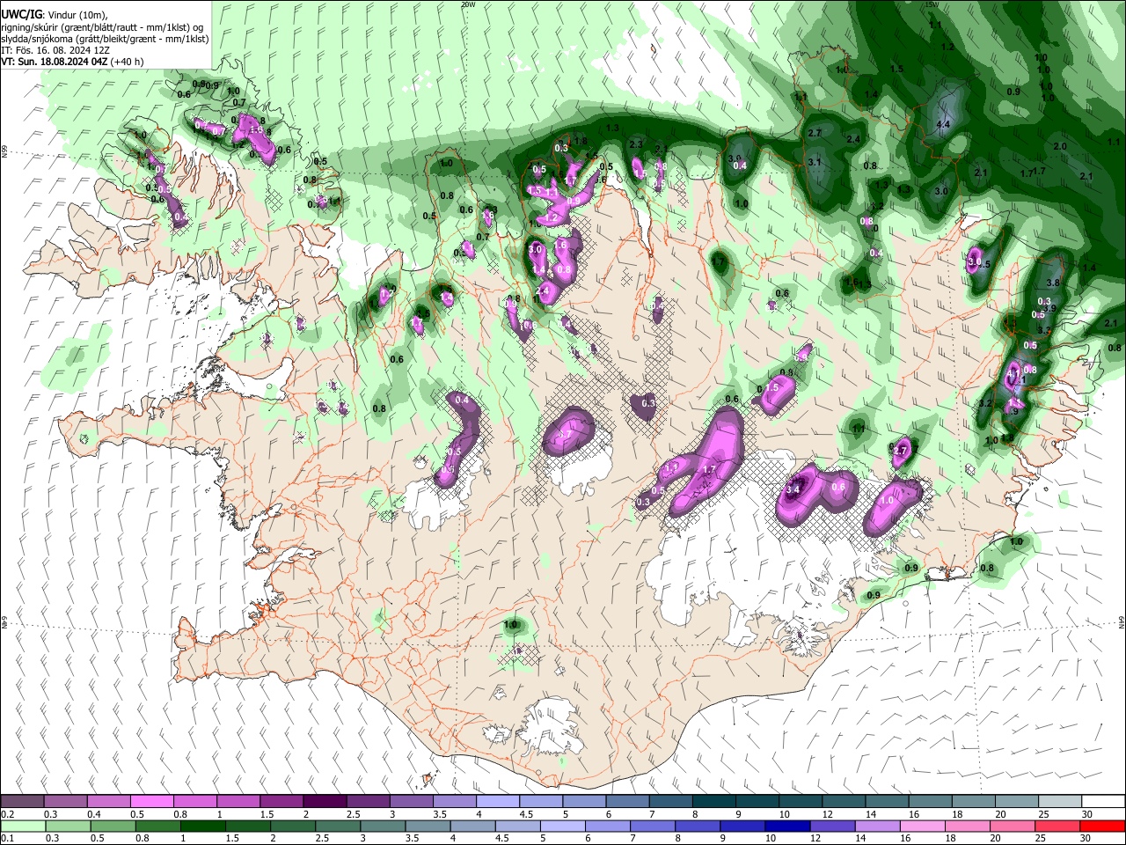Screen dimensions: 1126x845
Task: Select the bright pink 0.5–0.8 snow swatch
Action: coord(152,802)
